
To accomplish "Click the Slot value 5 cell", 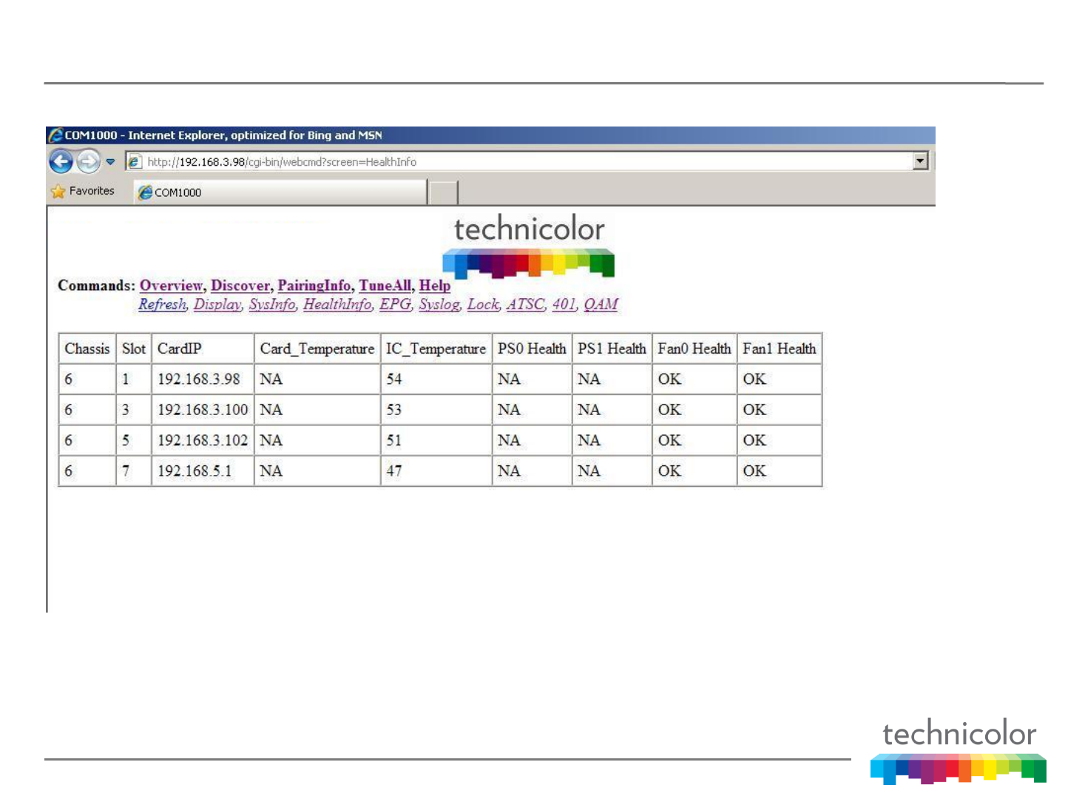I will point(134,440).
